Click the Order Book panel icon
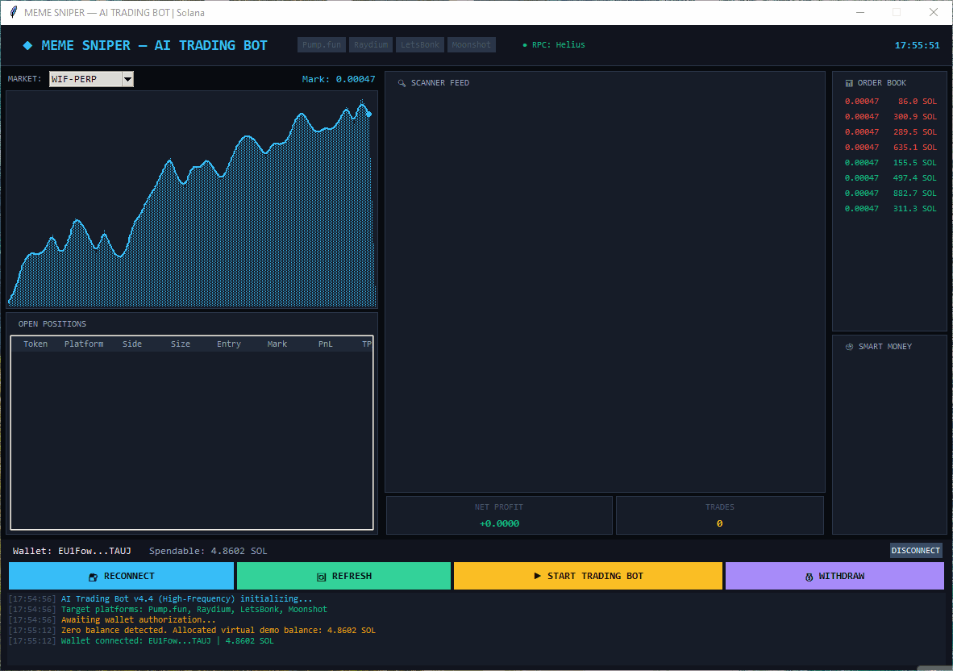 click(849, 83)
